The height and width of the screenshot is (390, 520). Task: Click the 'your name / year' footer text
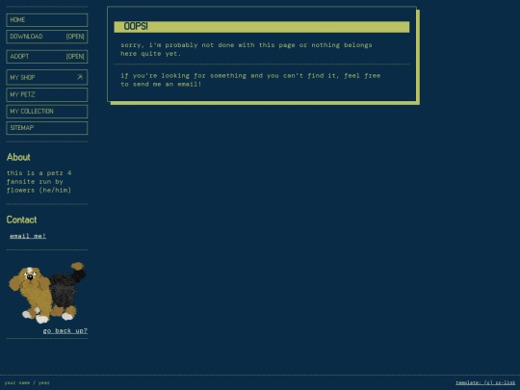point(27,382)
